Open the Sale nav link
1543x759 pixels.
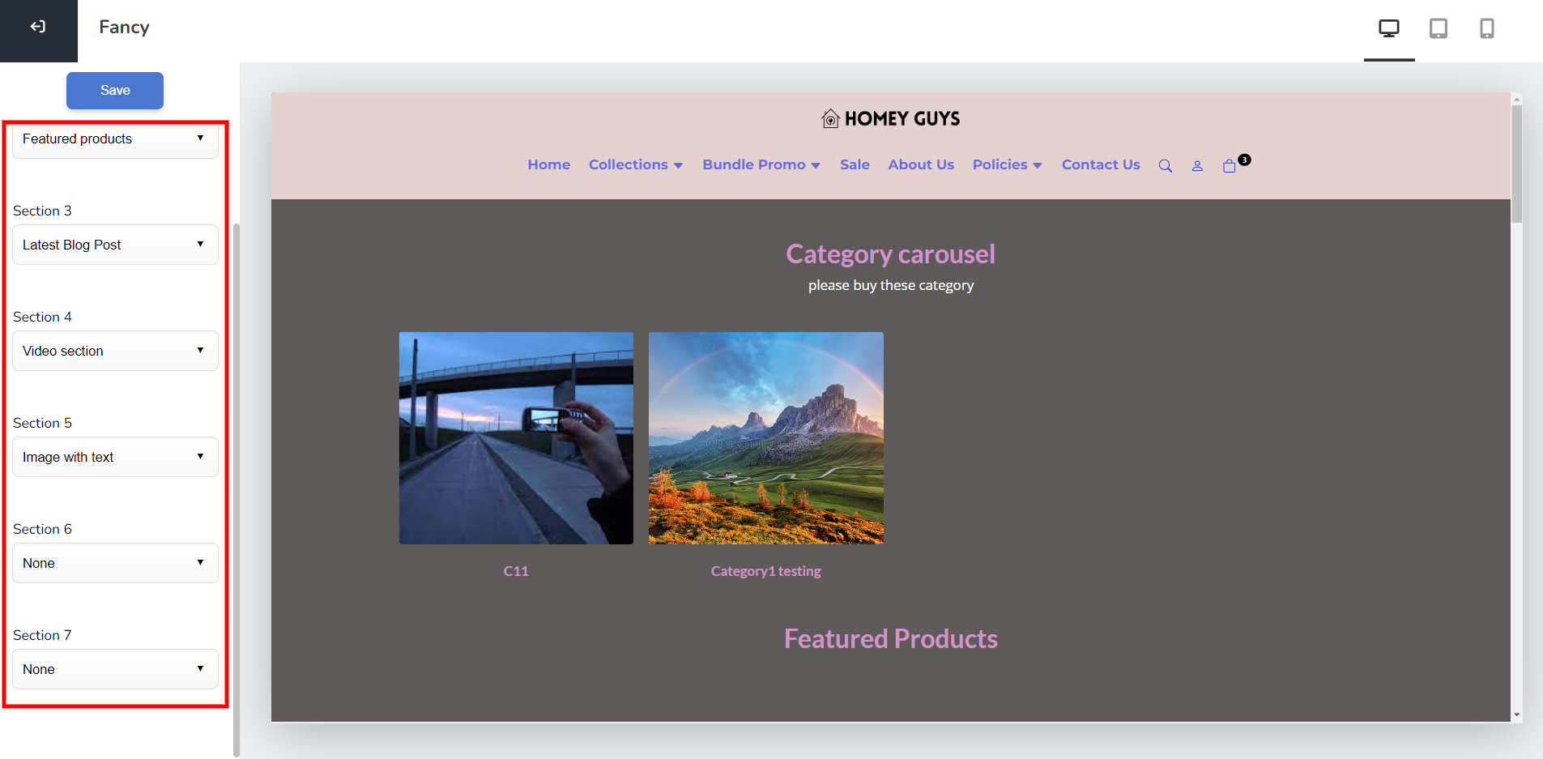pos(855,164)
